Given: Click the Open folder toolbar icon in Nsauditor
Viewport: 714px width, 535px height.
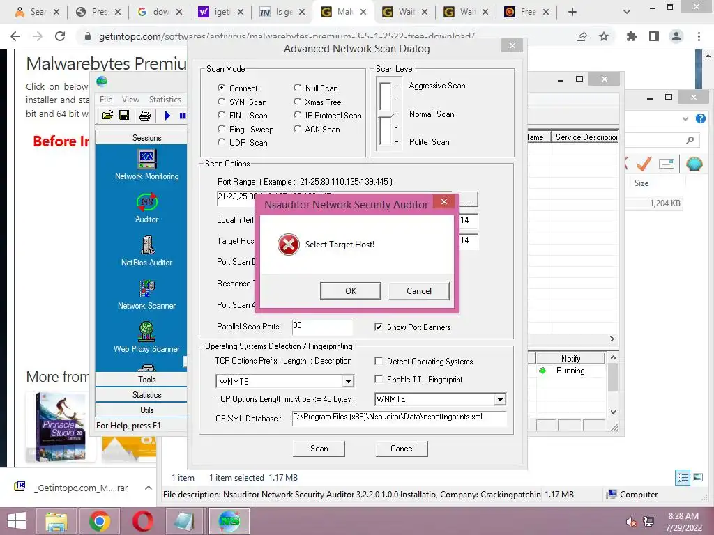Looking at the screenshot, I should 108,116.
